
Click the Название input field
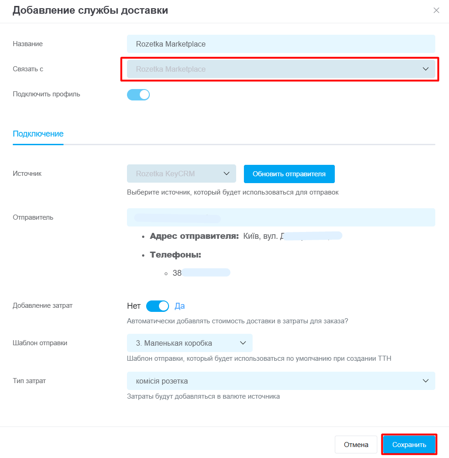280,44
